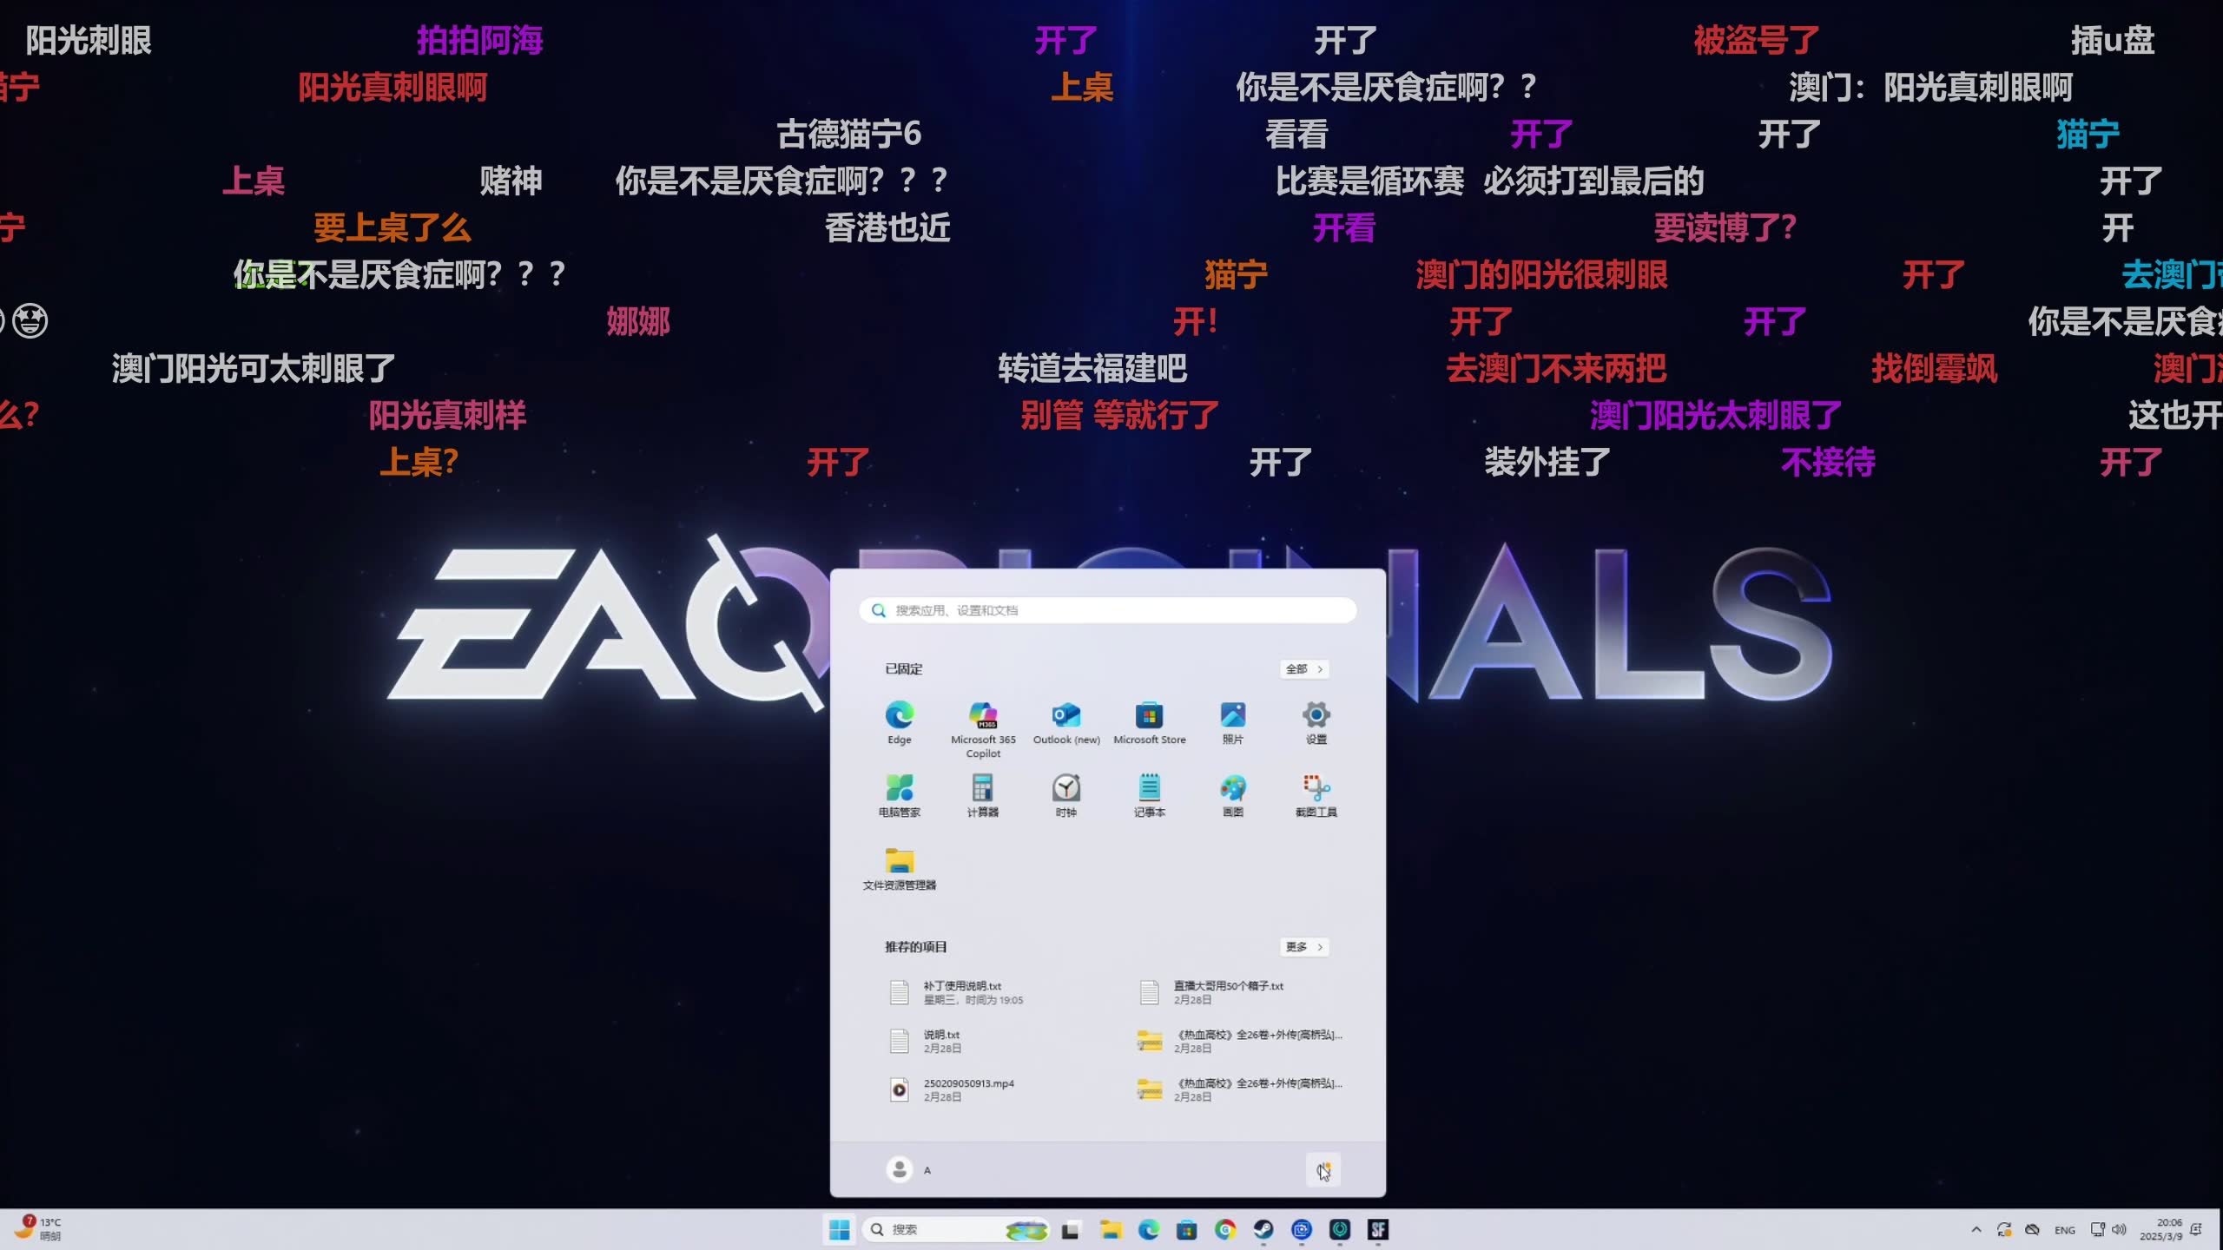Open File Explorer from taskbar
2223x1250 pixels.
tap(1110, 1229)
